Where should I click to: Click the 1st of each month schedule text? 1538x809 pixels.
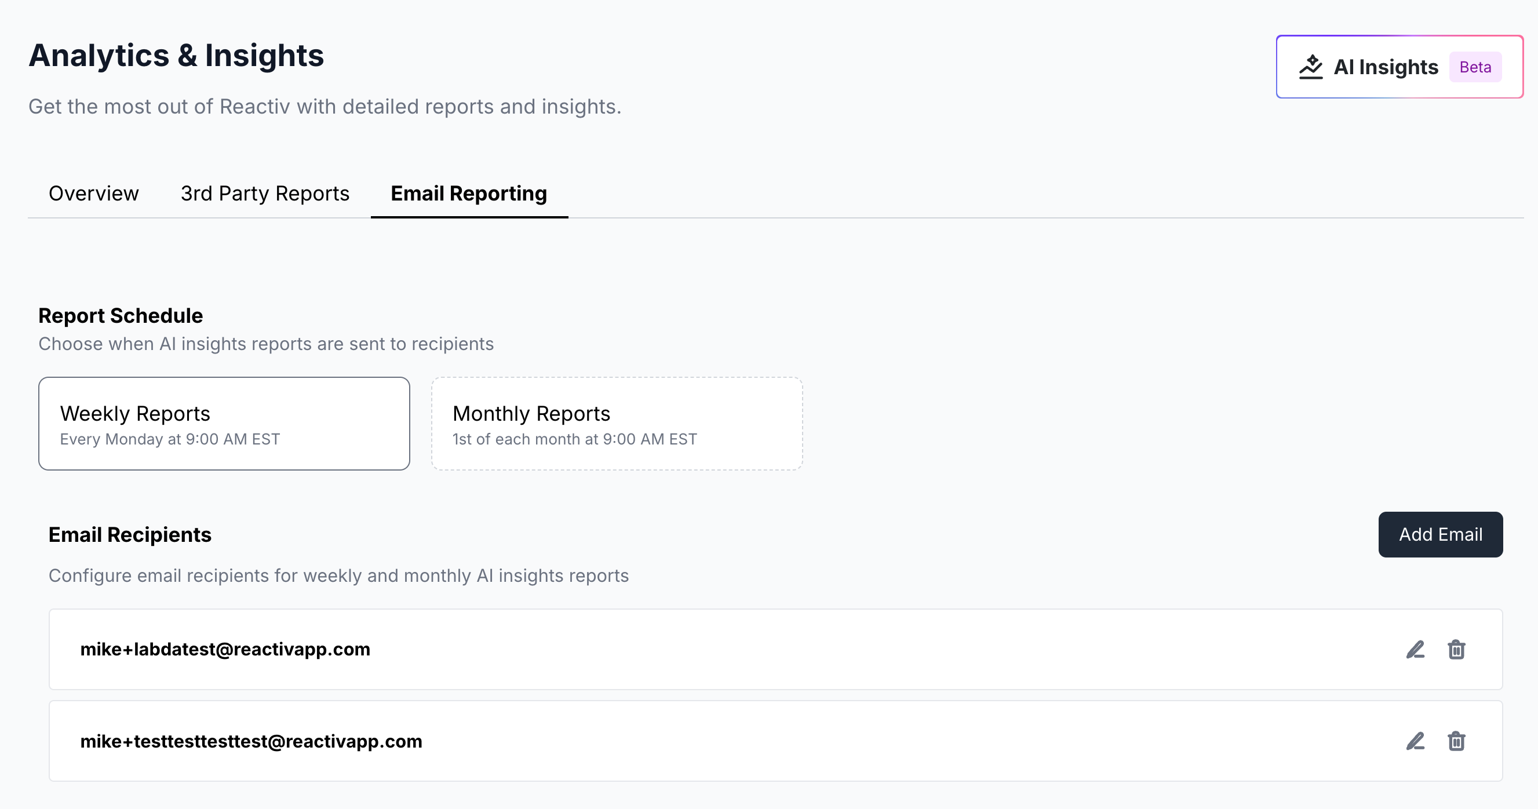click(x=574, y=439)
